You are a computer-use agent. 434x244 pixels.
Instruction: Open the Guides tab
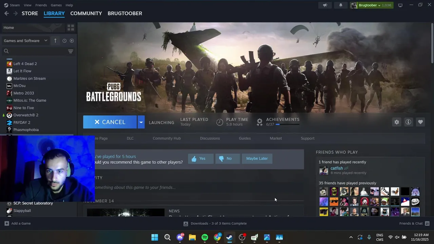coord(245,138)
